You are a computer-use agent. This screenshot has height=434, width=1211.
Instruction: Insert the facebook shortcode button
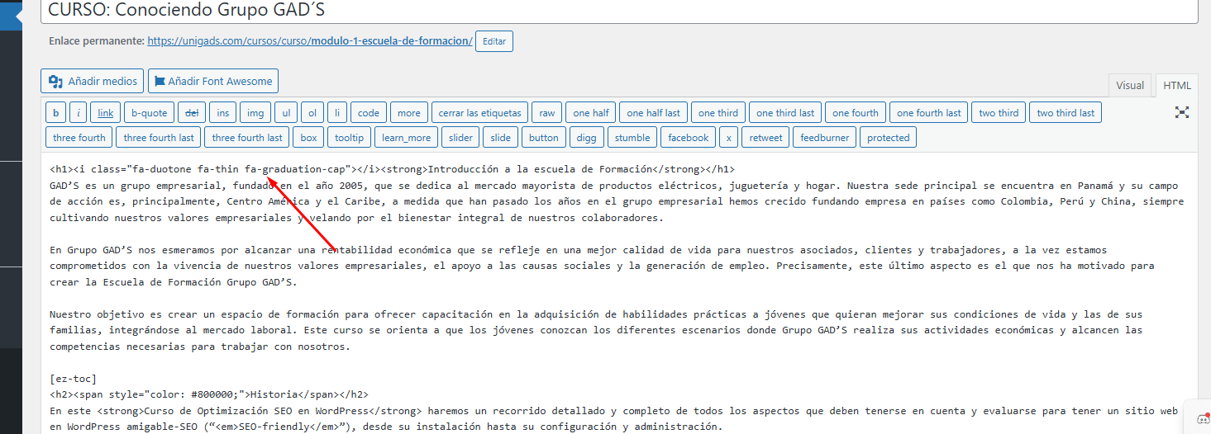tap(689, 137)
